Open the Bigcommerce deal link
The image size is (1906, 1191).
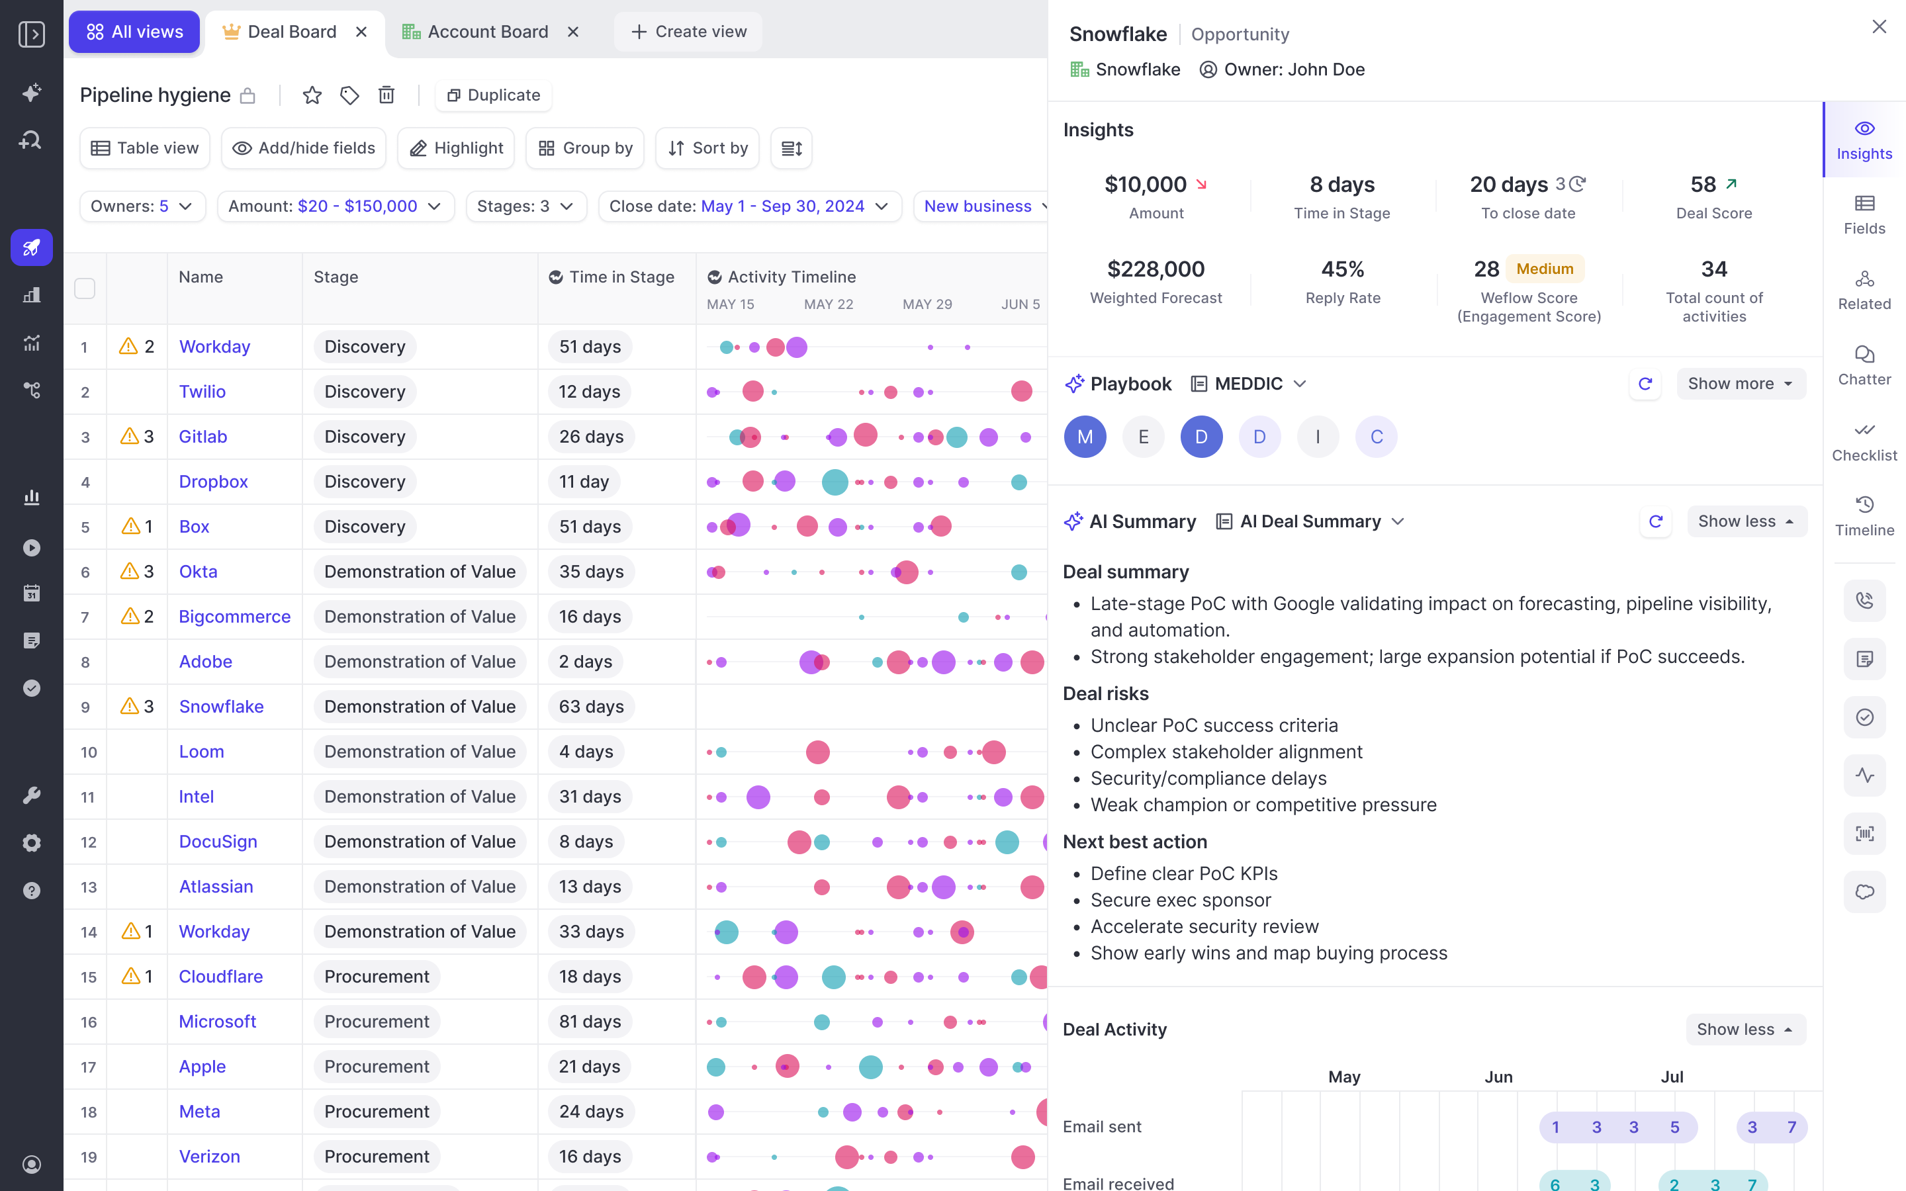tap(235, 617)
